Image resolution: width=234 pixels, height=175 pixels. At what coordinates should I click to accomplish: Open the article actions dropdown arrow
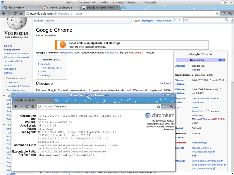click(x=180, y=20)
